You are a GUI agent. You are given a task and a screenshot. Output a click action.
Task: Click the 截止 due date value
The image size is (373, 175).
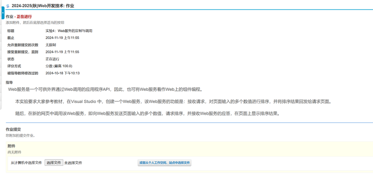62,38
